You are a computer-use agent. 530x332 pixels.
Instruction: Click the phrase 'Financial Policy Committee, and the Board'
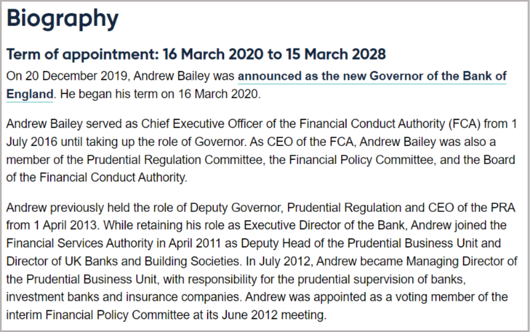402,159
